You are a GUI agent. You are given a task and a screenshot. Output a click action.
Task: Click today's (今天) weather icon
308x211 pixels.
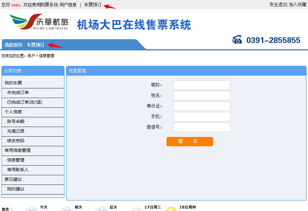(x=32, y=209)
